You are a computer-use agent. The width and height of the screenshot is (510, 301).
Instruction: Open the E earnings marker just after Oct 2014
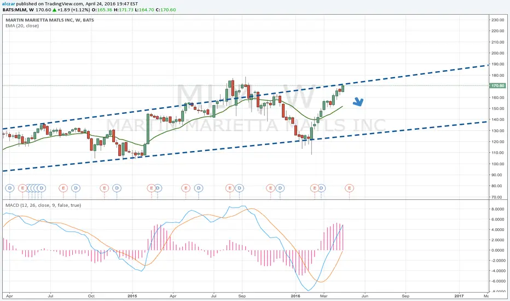click(104, 188)
